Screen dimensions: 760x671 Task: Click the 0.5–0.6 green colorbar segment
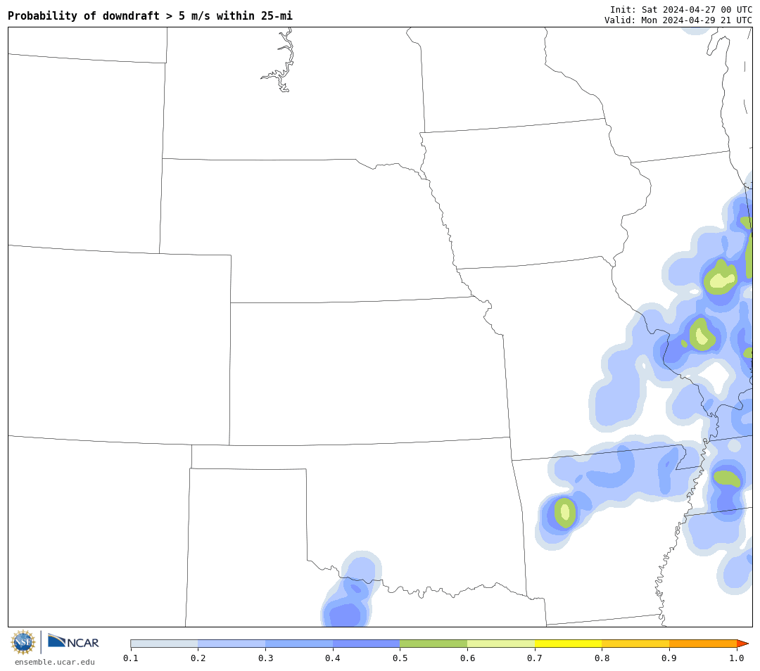(433, 644)
